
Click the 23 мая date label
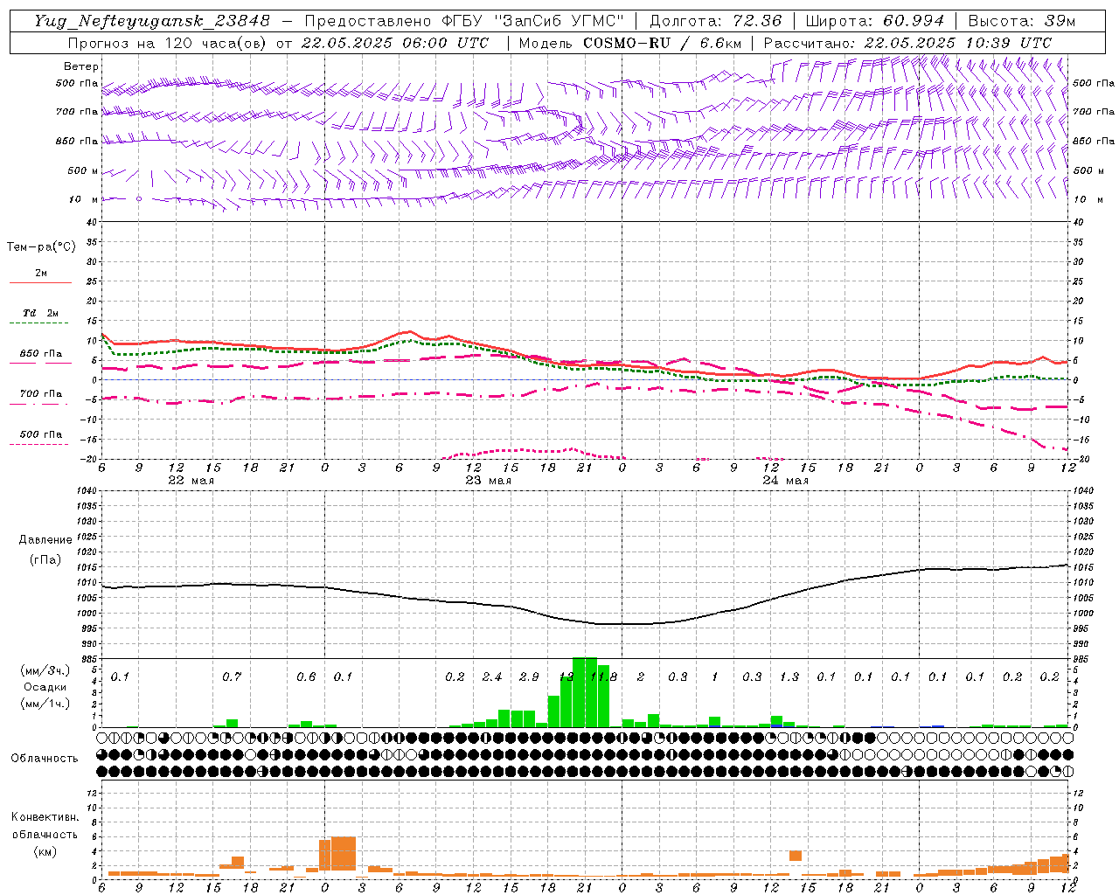489,481
